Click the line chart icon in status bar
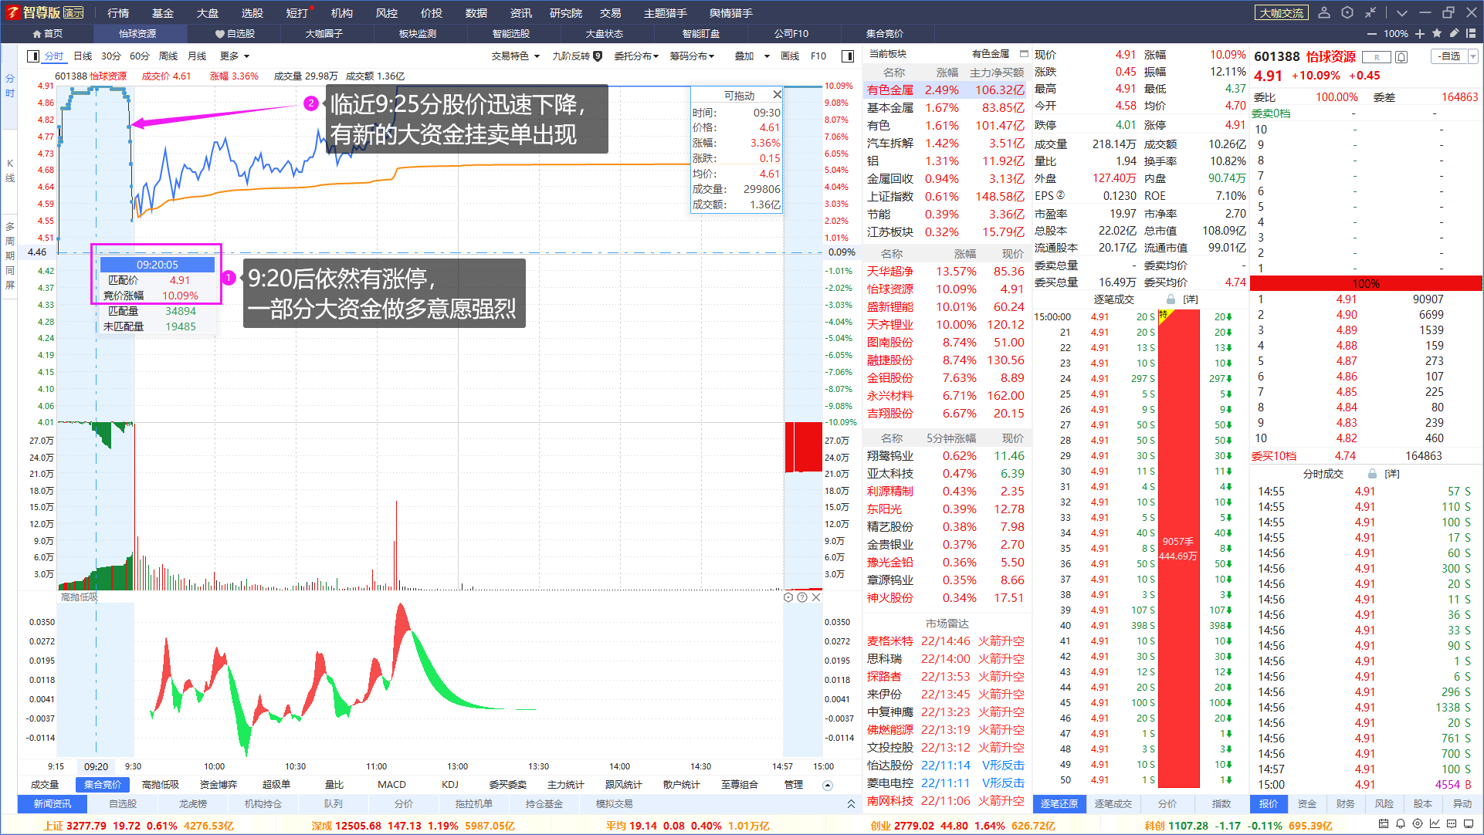The height and width of the screenshot is (835, 1484). coord(1435,825)
